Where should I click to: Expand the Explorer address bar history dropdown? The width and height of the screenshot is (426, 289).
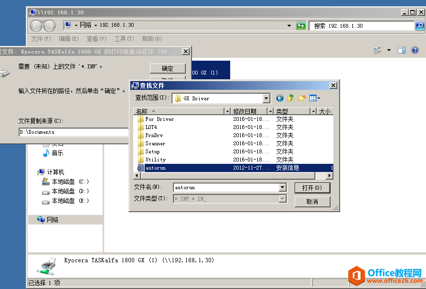pos(289,26)
